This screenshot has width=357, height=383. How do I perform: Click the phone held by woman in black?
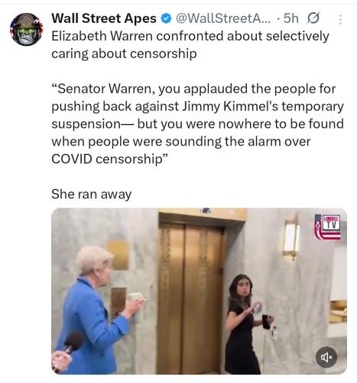266,322
